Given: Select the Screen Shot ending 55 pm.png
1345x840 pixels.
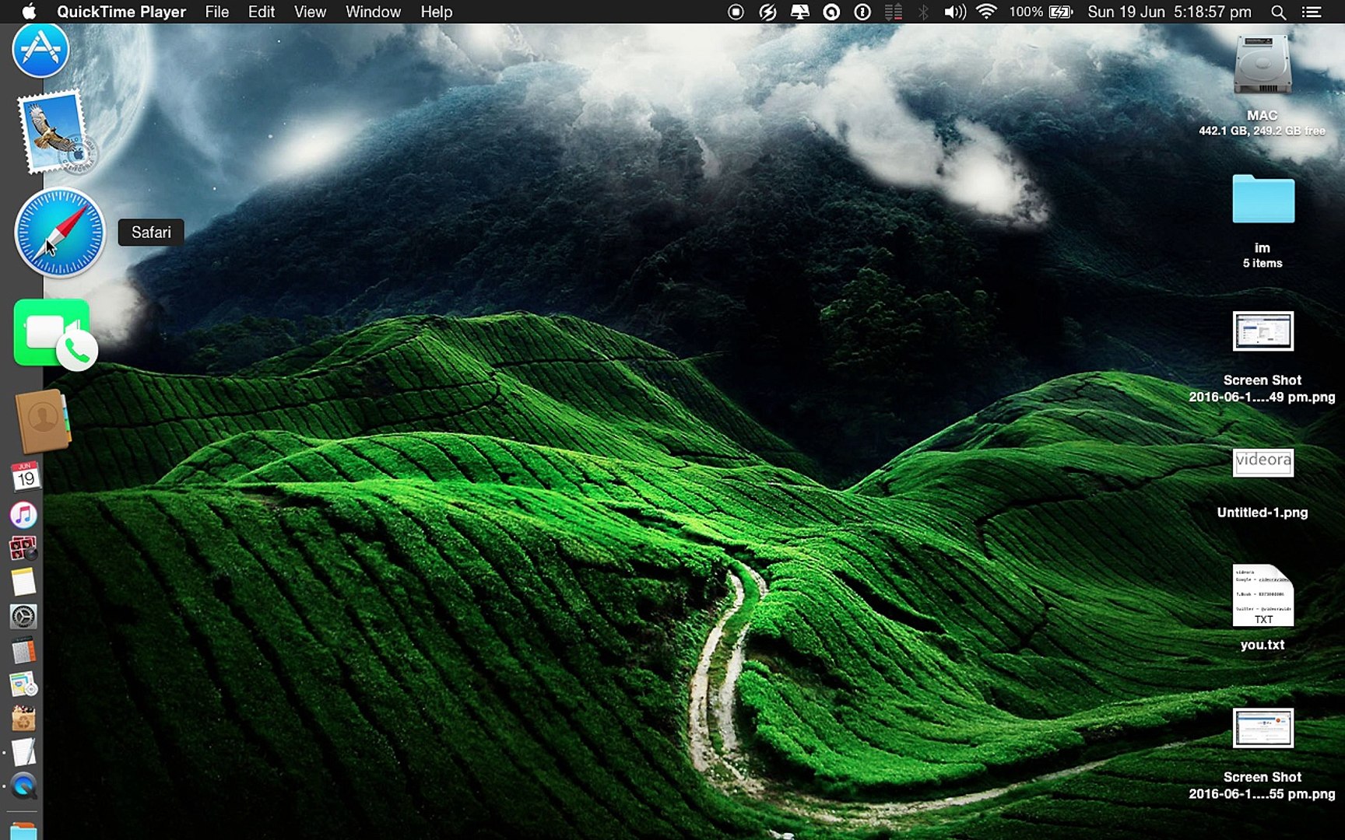Looking at the screenshot, I should coord(1262,728).
